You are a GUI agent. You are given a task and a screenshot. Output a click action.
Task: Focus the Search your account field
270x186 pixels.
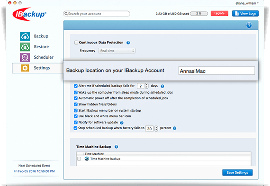pyautogui.click(x=97, y=14)
